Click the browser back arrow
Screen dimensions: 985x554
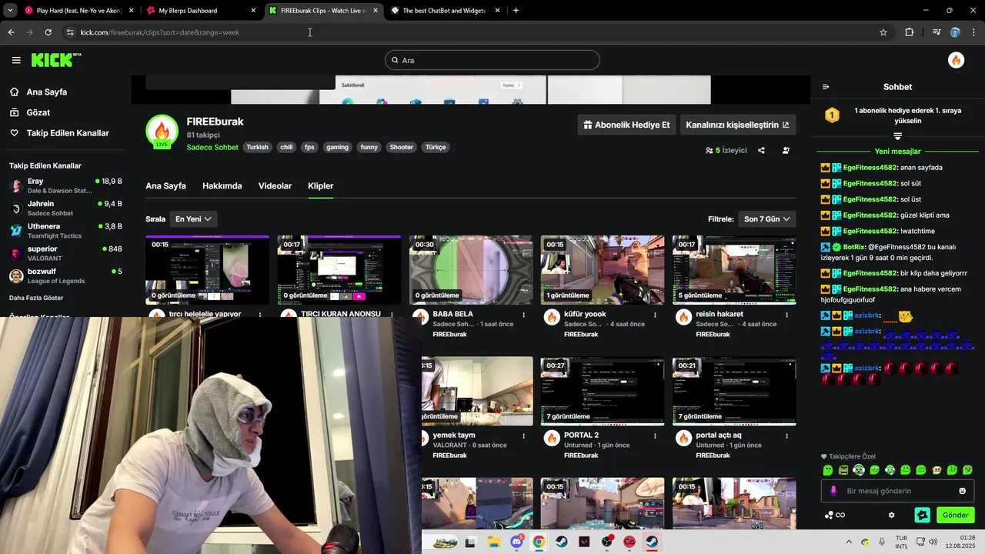pyautogui.click(x=11, y=32)
